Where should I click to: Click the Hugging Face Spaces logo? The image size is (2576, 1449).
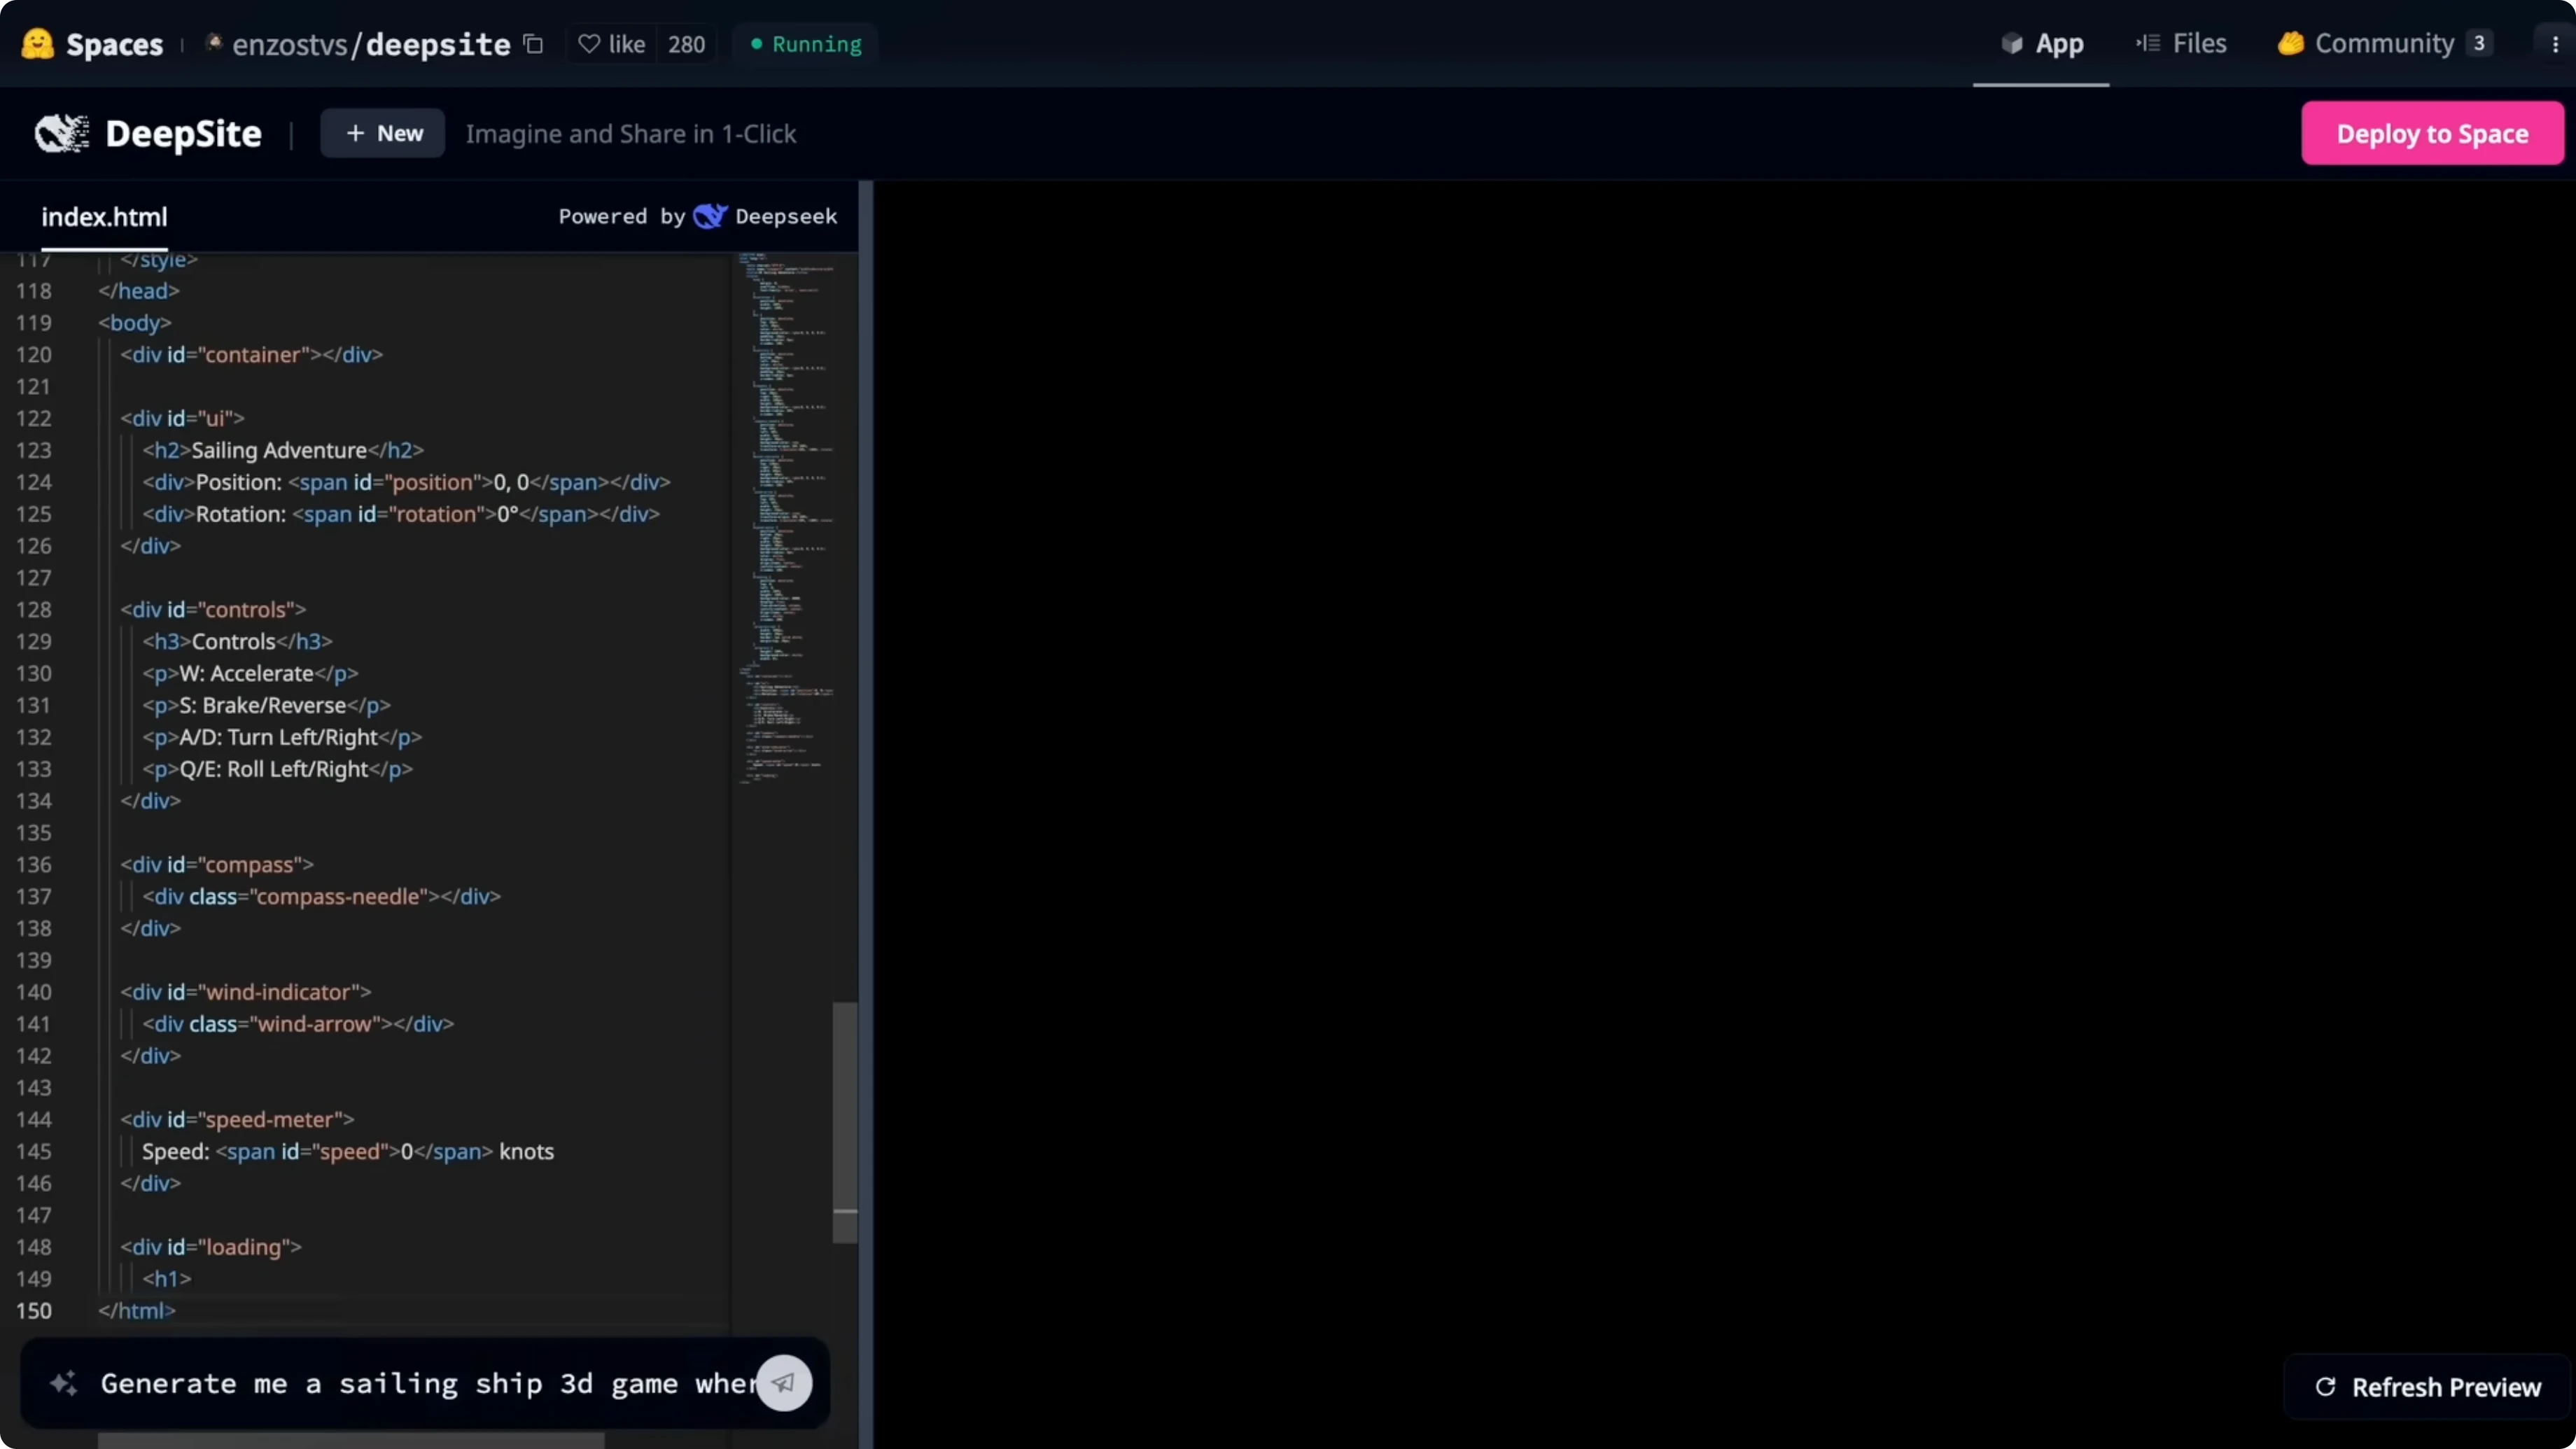pyautogui.click(x=37, y=43)
